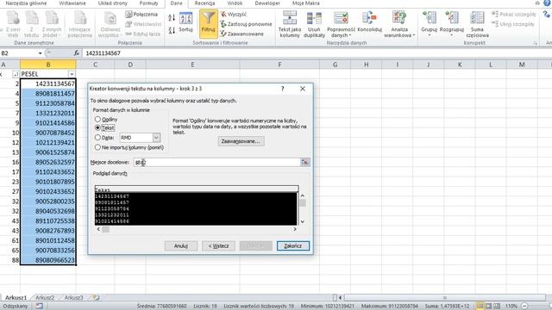Insert new sheet tab icon
Screen dimensions: 552x310
(96, 297)
